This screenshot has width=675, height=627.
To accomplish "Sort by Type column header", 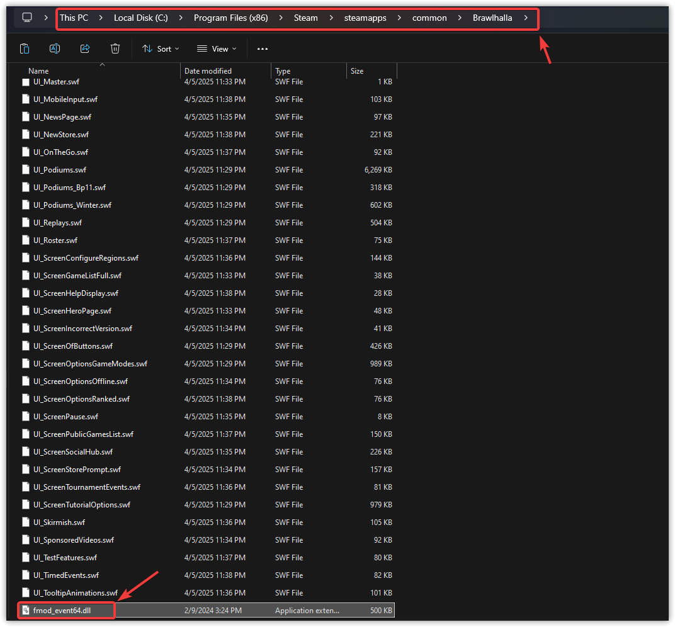I will click(x=283, y=71).
